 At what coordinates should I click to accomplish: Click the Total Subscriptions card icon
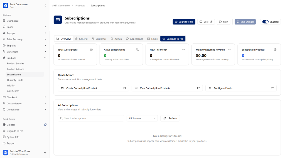[x=91, y=50]
